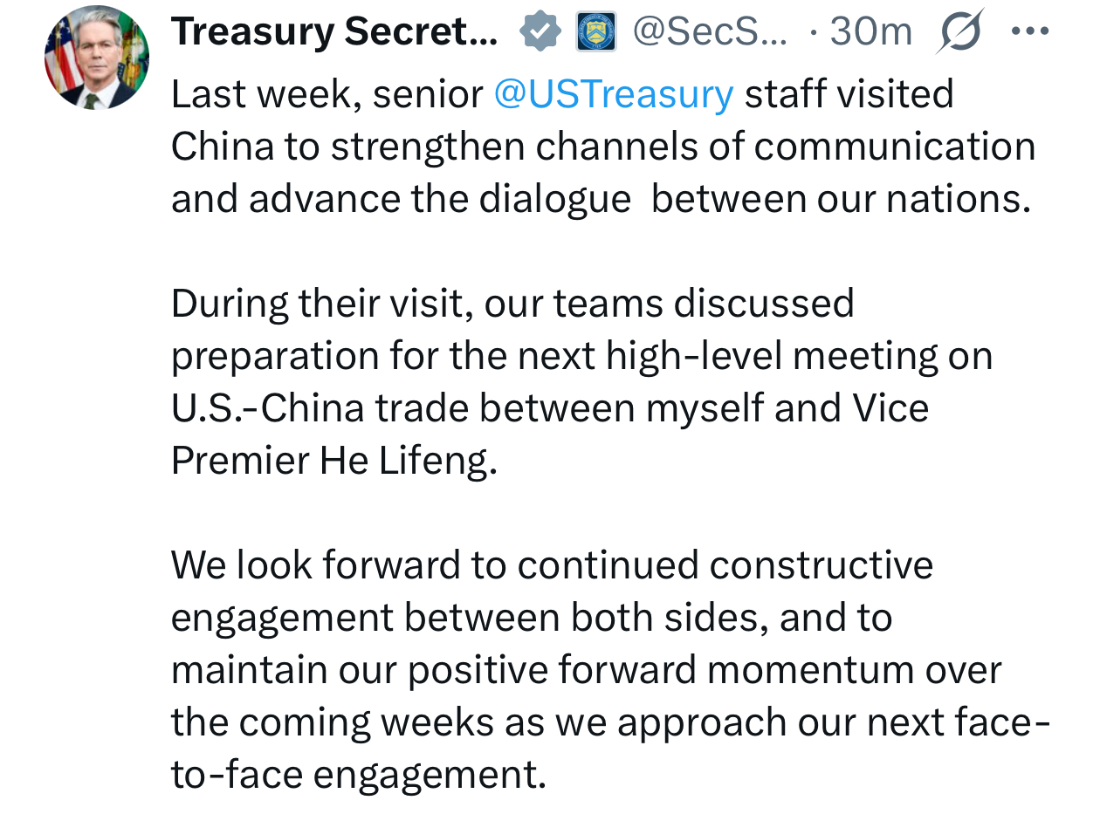Viewport: 1100px width, 814px height.
Task: Open the @USTreasury mention link
Action: pos(613,94)
